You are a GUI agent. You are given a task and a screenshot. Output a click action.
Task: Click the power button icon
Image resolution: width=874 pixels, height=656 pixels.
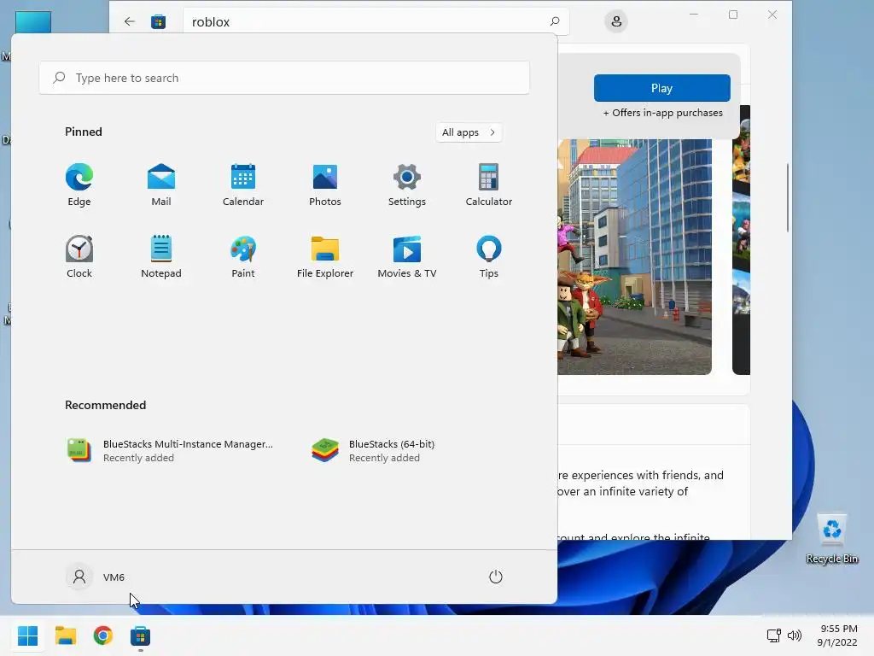tap(496, 577)
